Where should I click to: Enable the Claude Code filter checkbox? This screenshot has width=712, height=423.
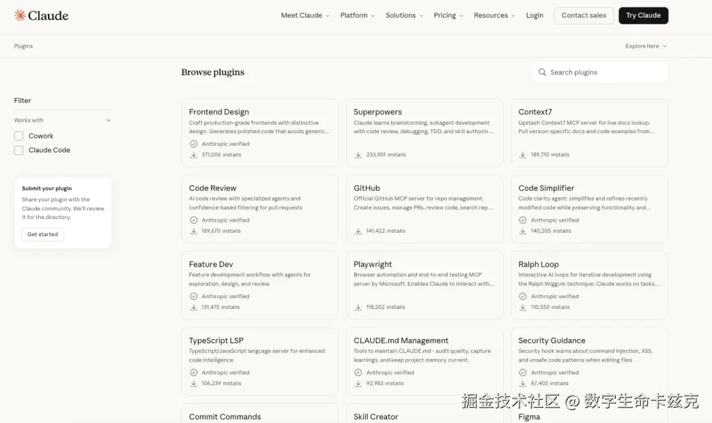click(18, 150)
